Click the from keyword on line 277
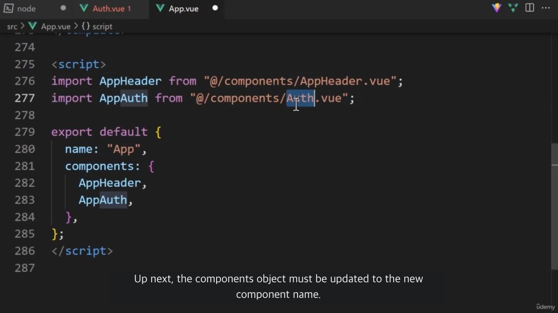The image size is (558, 313). point(168,98)
